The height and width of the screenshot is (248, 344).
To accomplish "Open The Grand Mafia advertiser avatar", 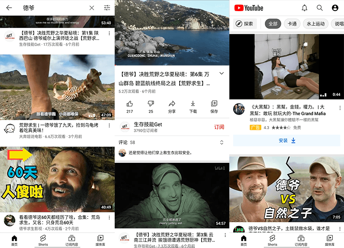I will point(239,109).
